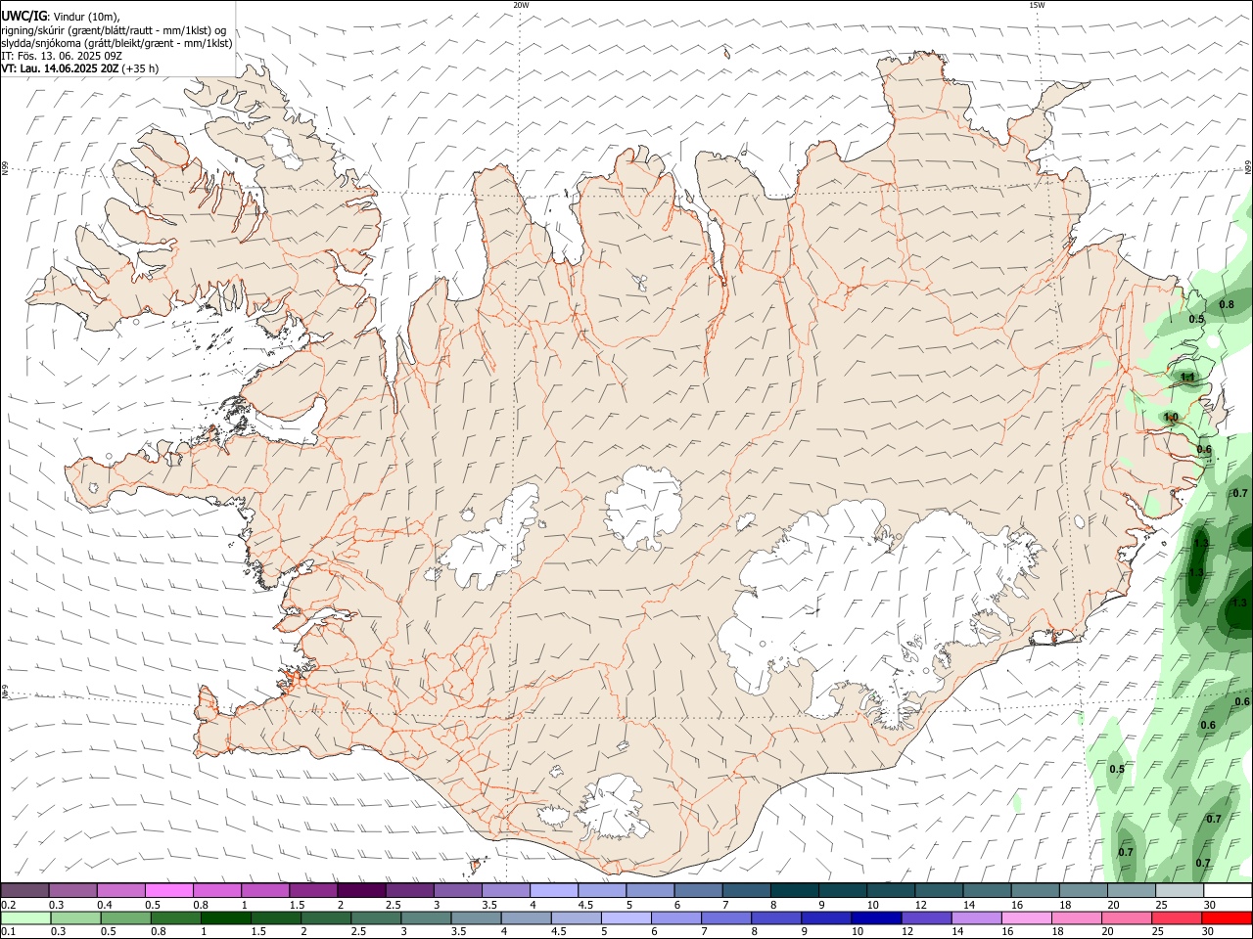Image resolution: width=1253 pixels, height=939 pixels.
Task: Click the 'slydda/snjókoma' legend description line
Action: pyautogui.click(x=116, y=43)
